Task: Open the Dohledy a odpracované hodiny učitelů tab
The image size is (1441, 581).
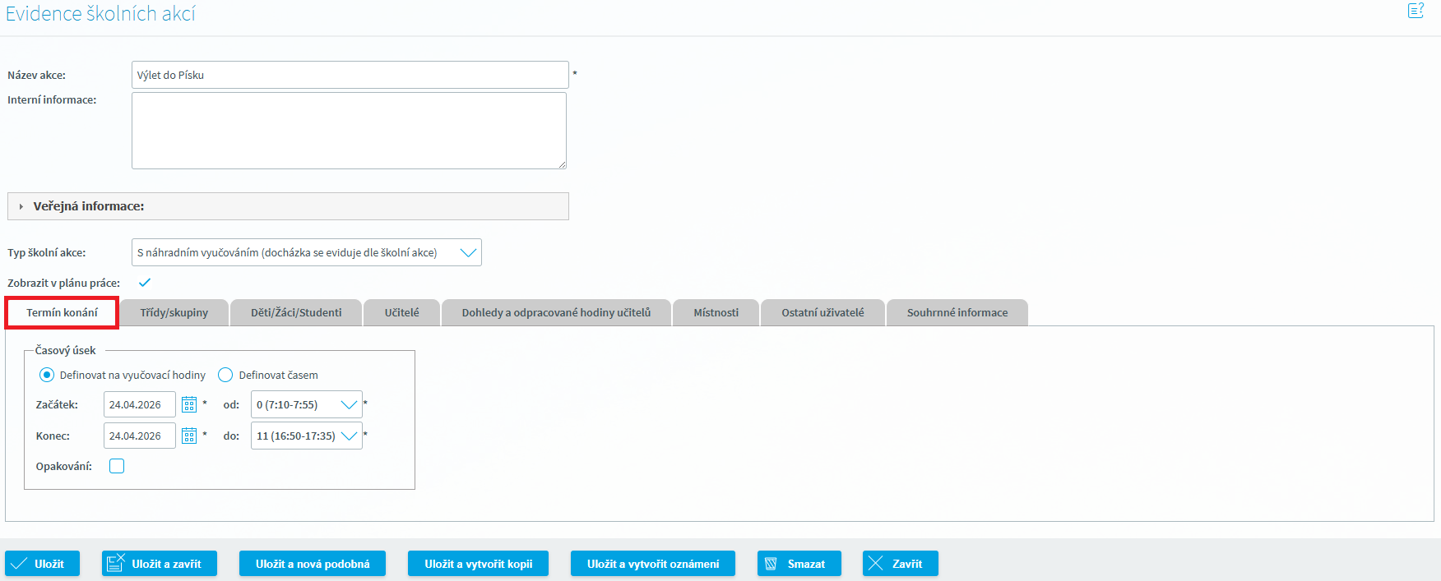Action: click(x=556, y=312)
